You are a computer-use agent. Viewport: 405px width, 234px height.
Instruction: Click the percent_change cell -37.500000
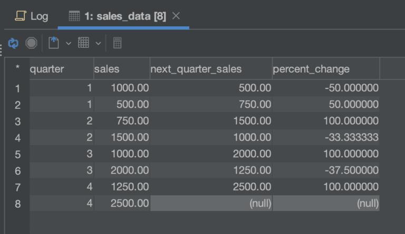tap(326, 170)
